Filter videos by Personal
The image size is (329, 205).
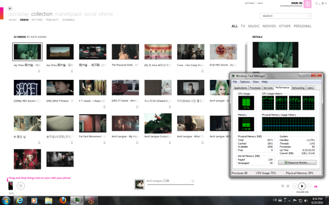(302, 26)
